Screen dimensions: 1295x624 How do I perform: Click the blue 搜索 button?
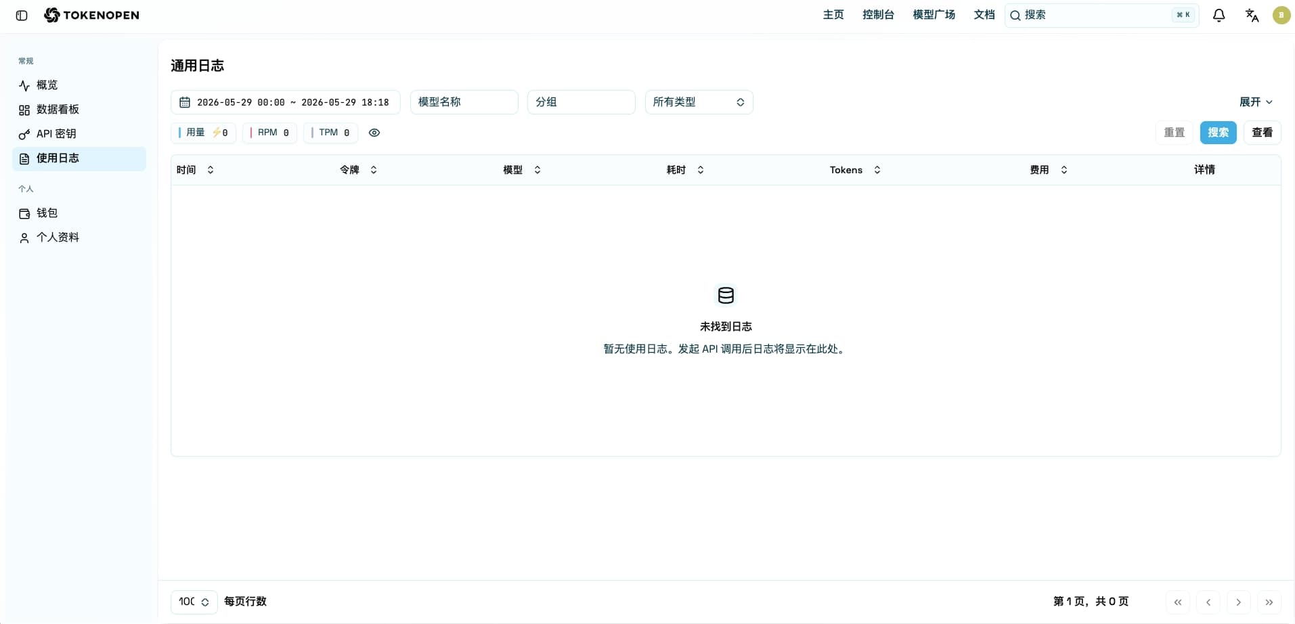pyautogui.click(x=1219, y=133)
